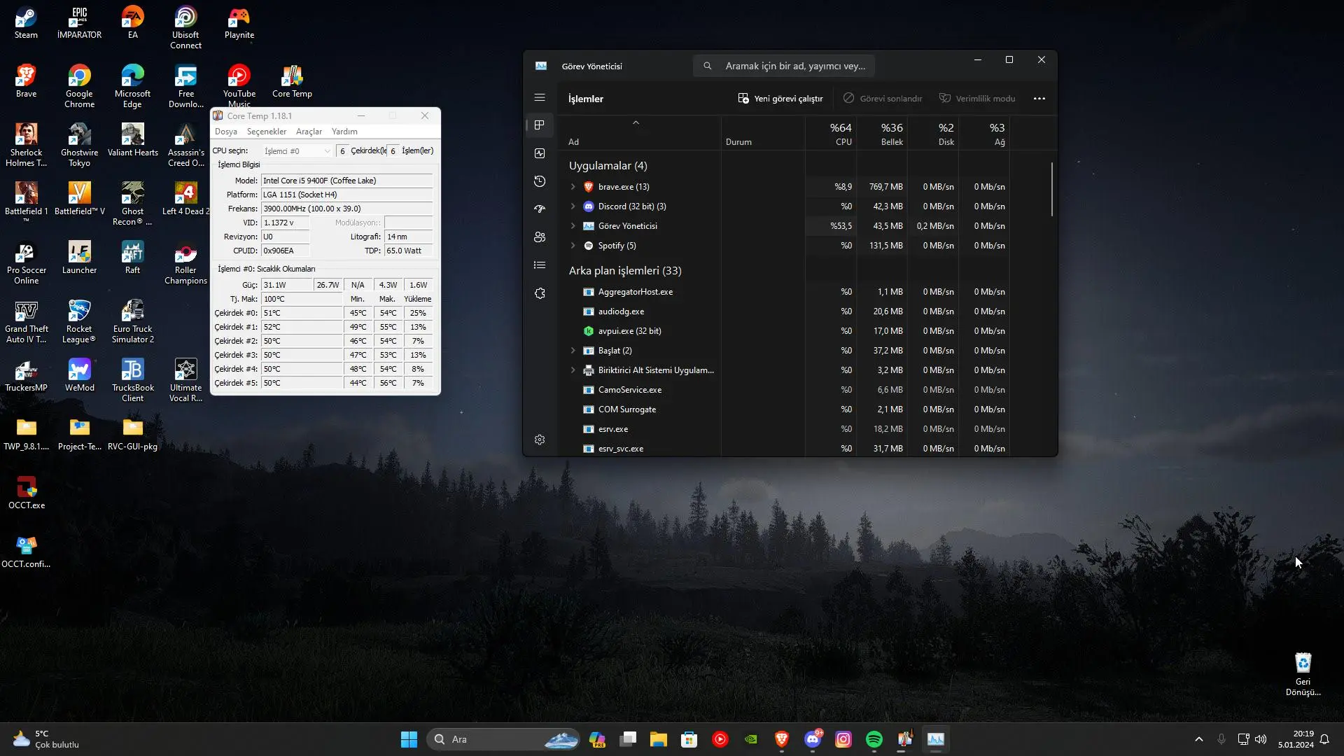
Task: Select the Processes icon in Task Manager sidebar
Action: pyautogui.click(x=539, y=125)
